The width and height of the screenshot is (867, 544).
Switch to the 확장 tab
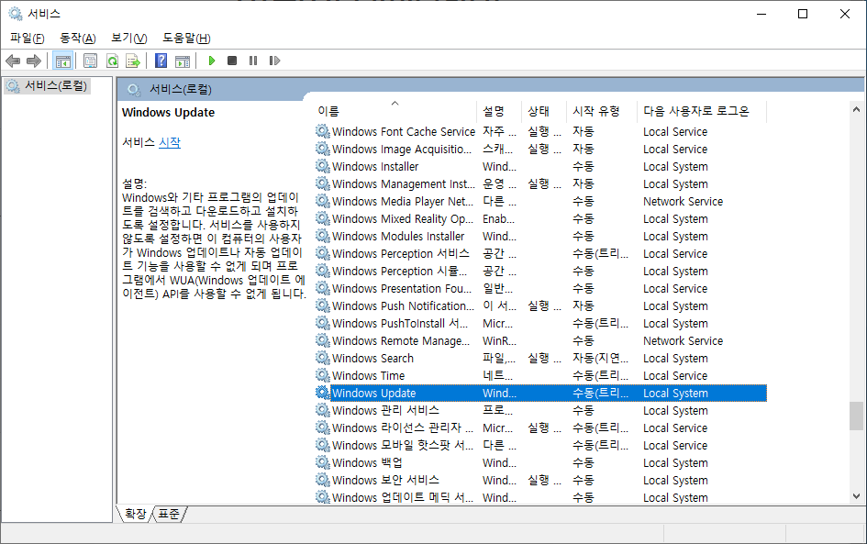(x=136, y=514)
